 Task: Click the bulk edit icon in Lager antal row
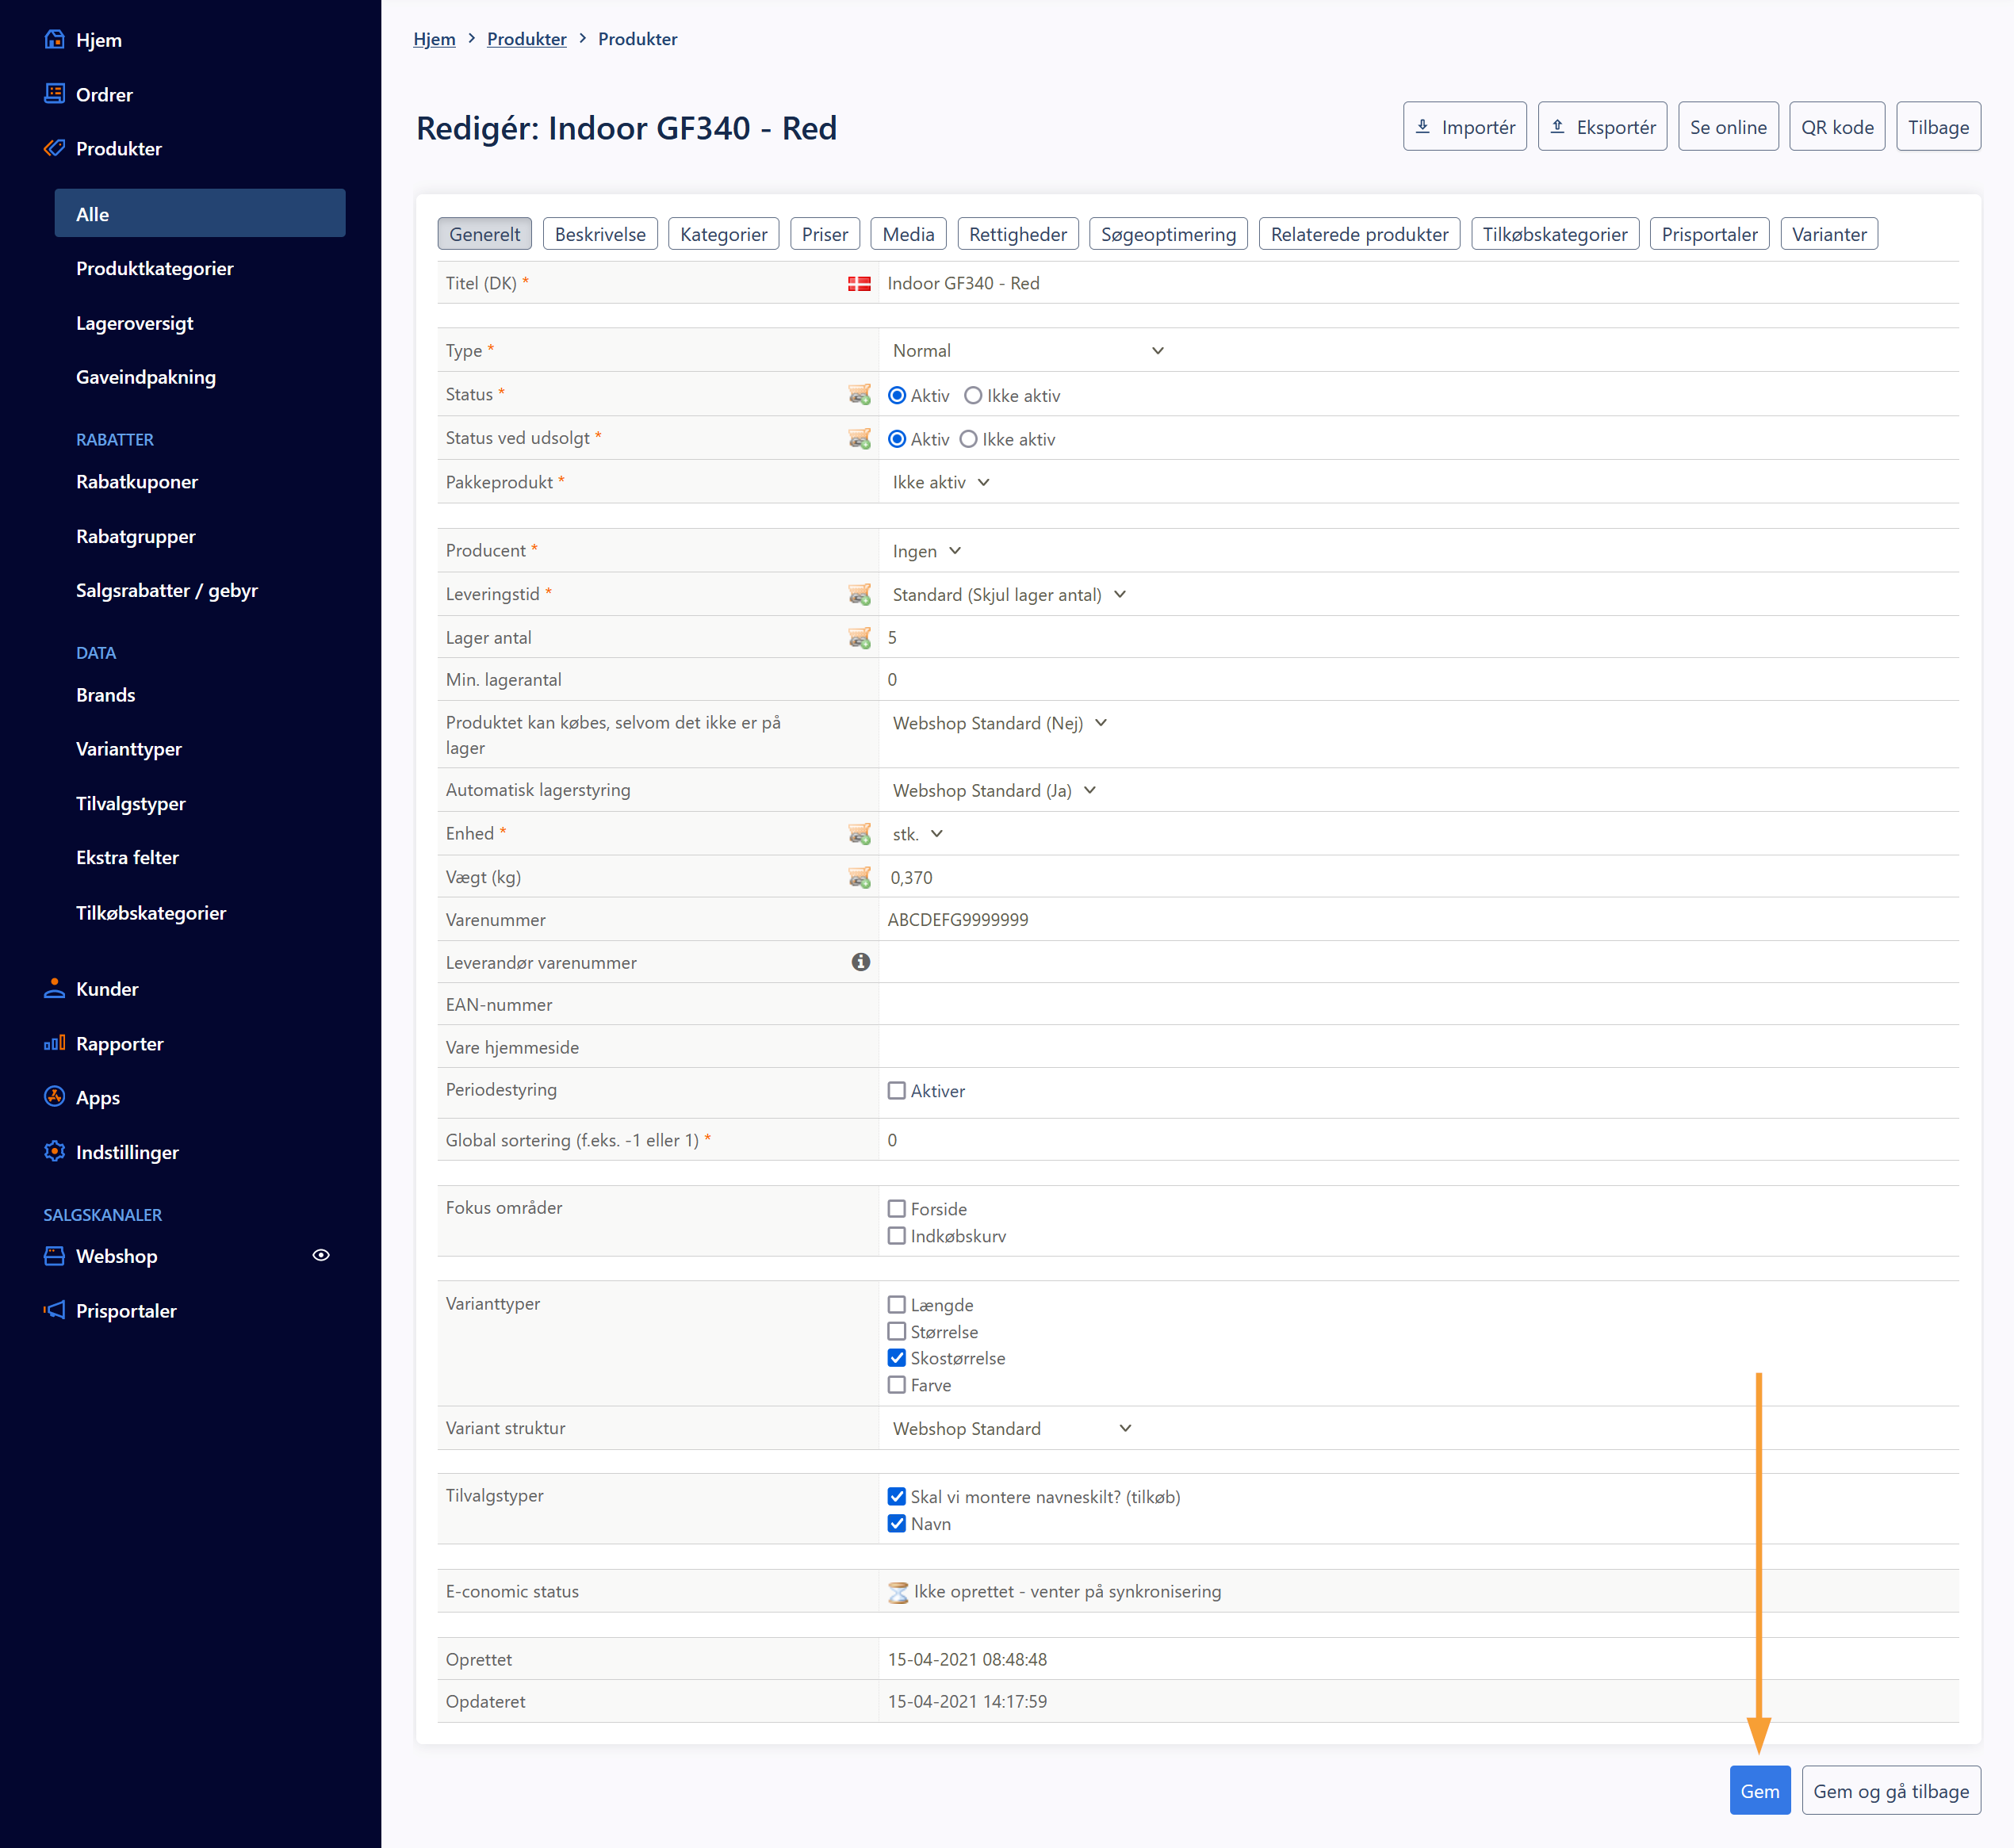click(x=859, y=638)
